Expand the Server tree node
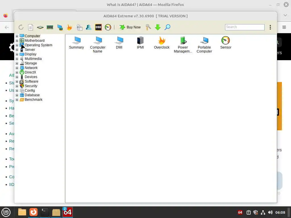 (17, 50)
